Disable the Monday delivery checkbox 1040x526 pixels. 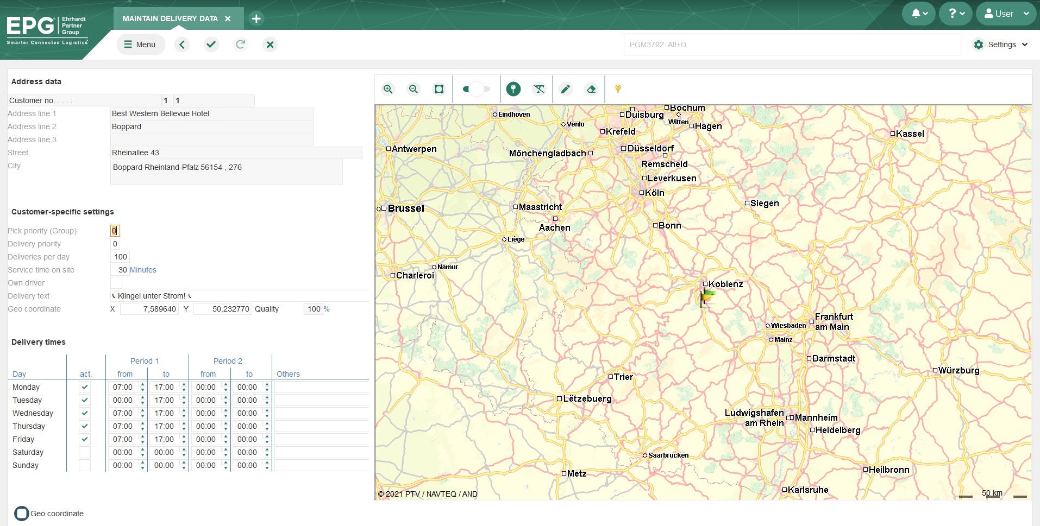tap(84, 387)
